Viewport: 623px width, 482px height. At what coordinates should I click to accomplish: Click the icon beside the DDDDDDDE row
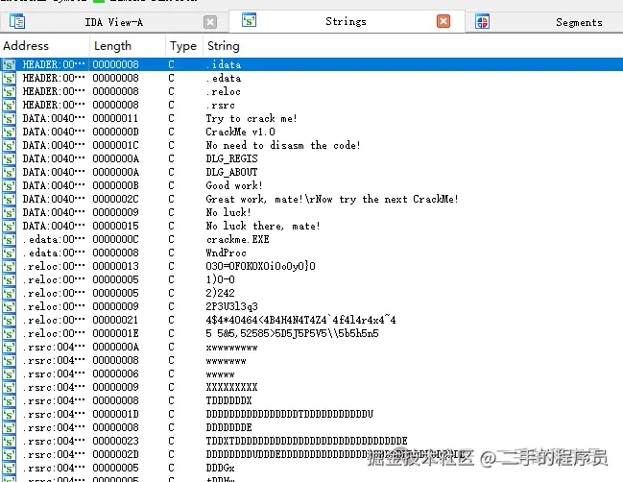pyautogui.click(x=10, y=428)
